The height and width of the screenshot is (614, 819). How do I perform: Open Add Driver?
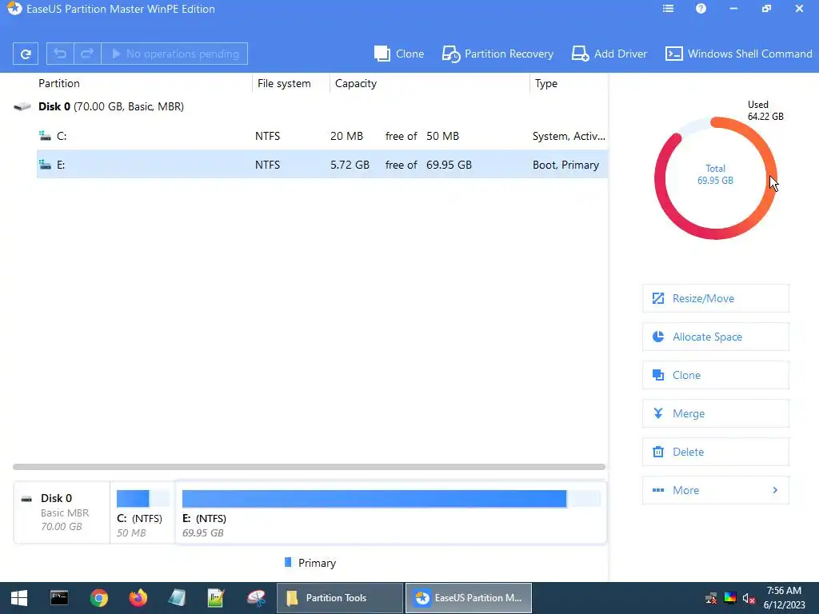pos(609,54)
